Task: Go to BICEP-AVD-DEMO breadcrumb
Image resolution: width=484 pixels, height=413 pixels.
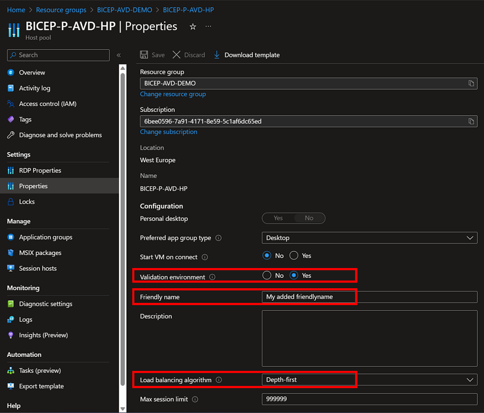Action: click(125, 10)
